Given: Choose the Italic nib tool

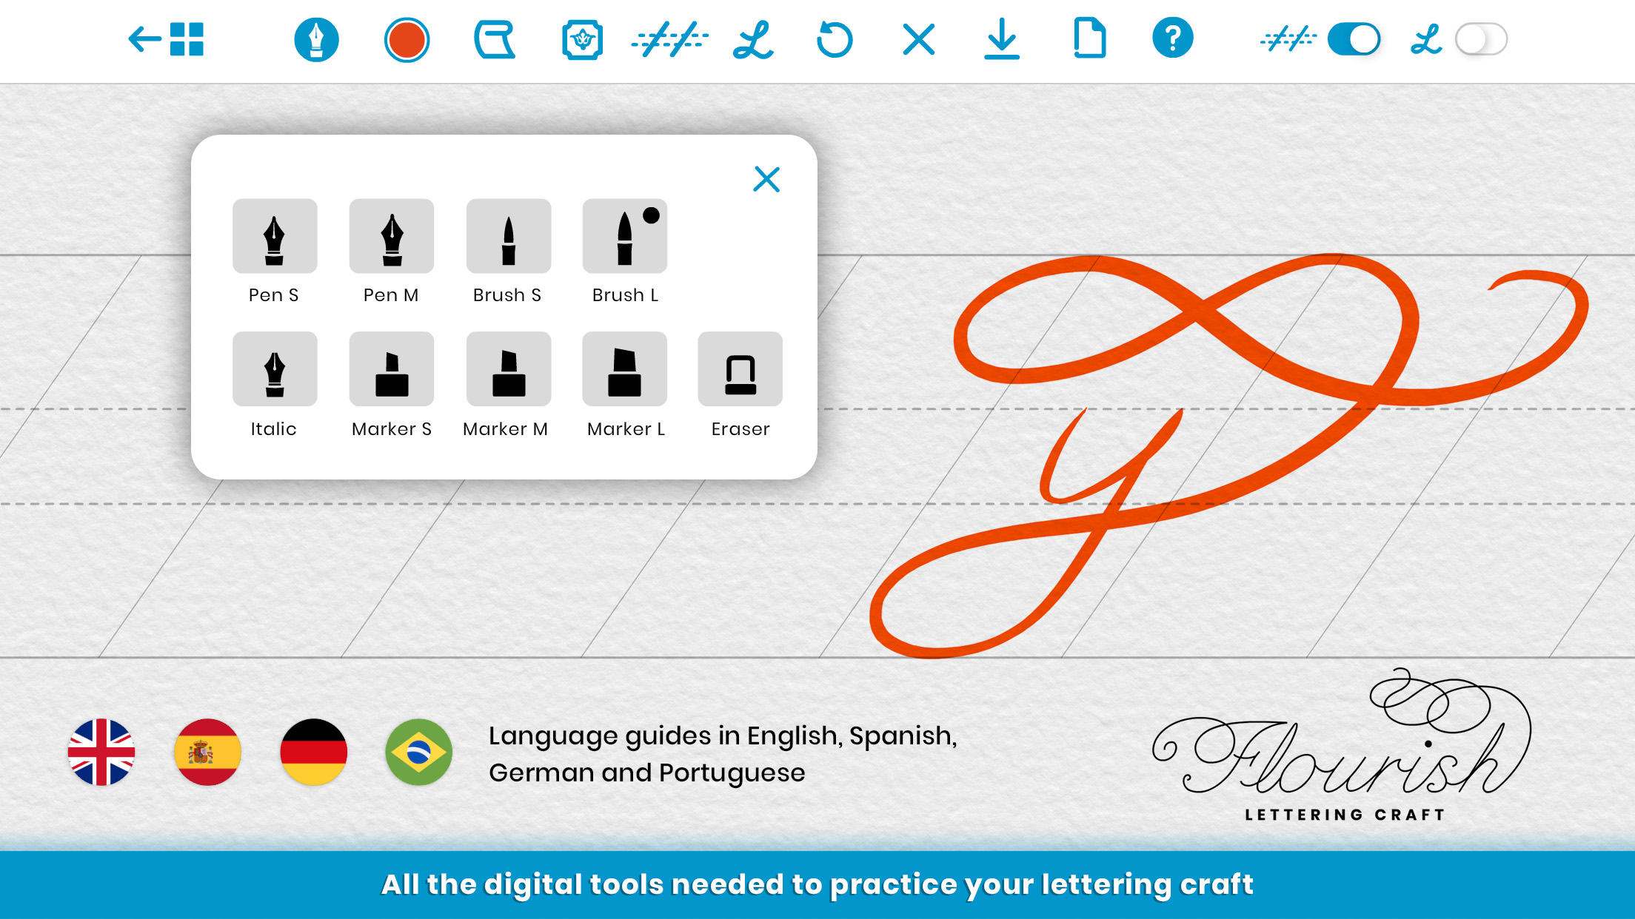Looking at the screenshot, I should [275, 369].
